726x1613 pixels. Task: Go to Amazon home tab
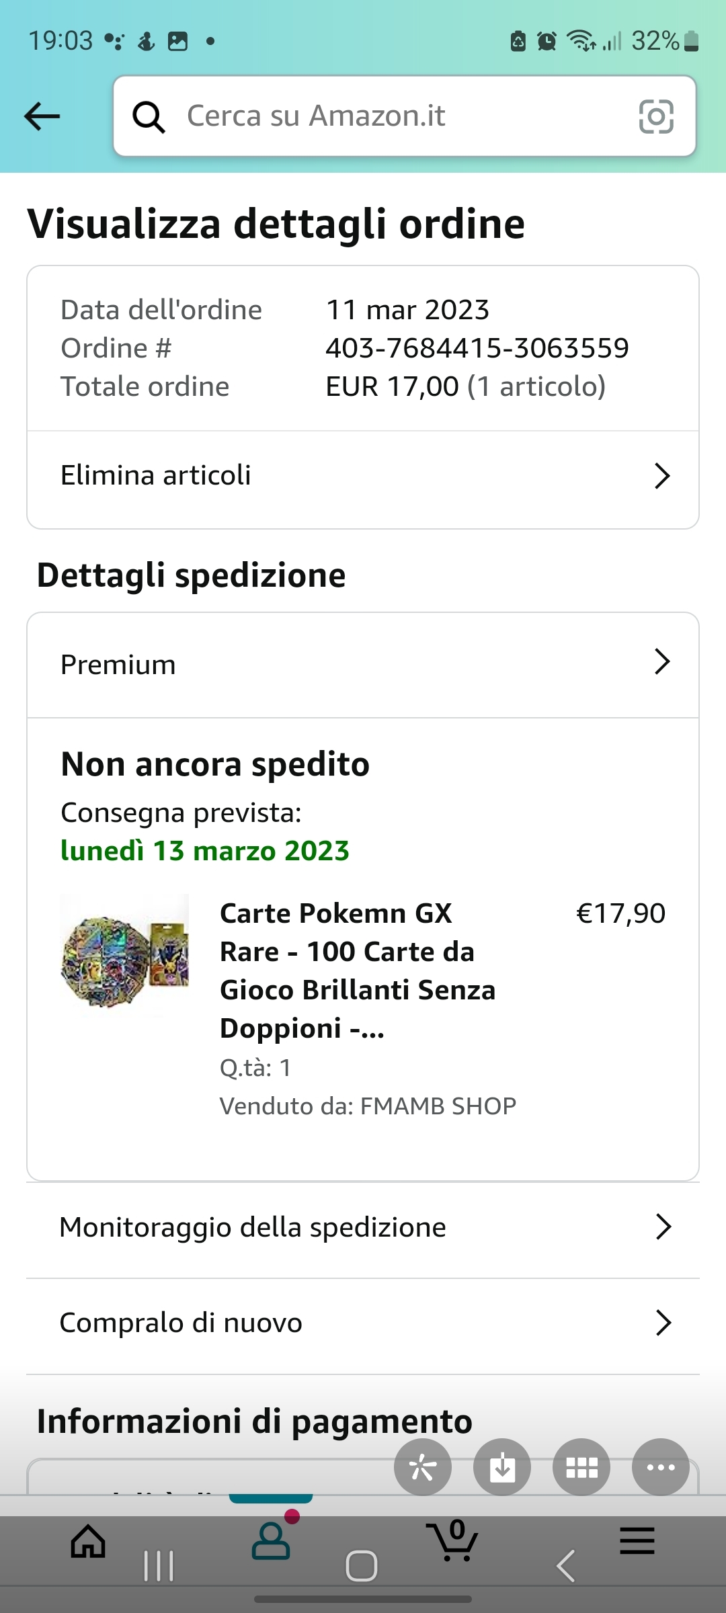point(89,1540)
